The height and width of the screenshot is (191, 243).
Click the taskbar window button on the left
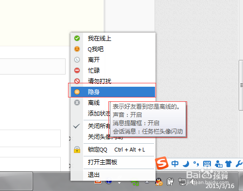coord(16,181)
